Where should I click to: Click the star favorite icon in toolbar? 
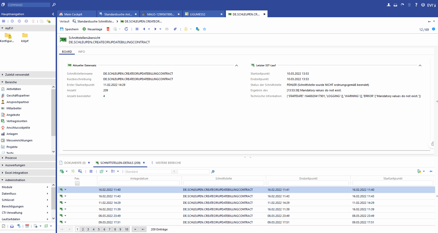tap(204, 29)
